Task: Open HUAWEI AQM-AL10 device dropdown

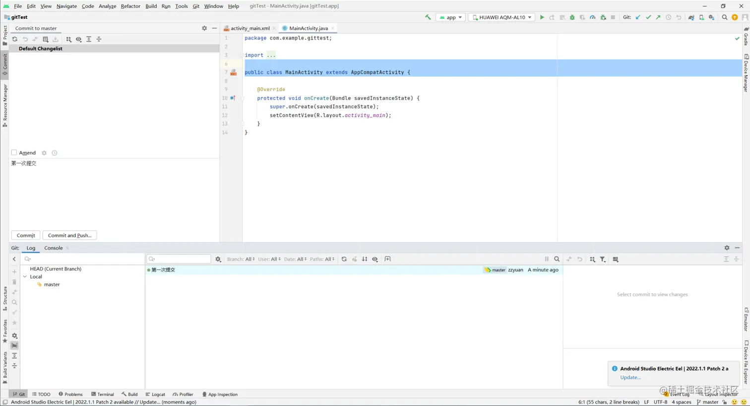Action: pos(502,17)
